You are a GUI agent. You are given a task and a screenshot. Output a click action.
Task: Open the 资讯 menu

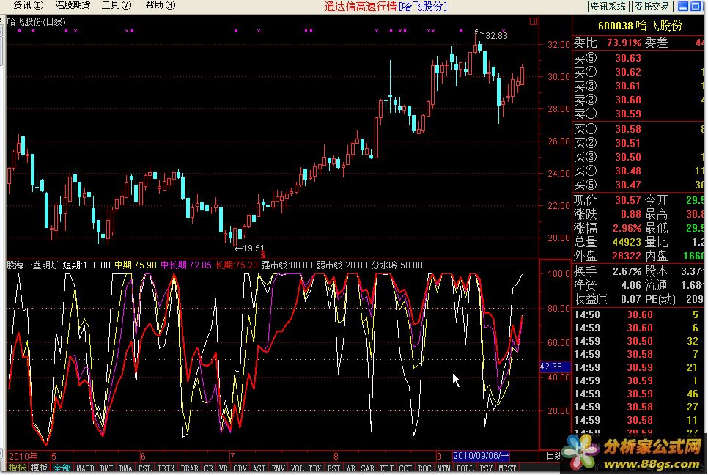point(28,5)
